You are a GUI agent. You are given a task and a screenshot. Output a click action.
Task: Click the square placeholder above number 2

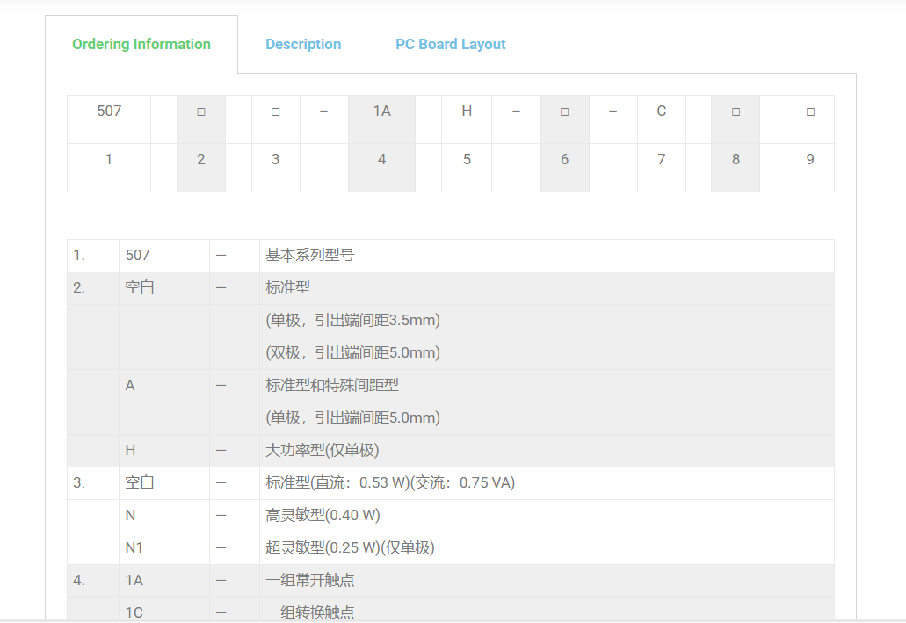[x=201, y=112]
